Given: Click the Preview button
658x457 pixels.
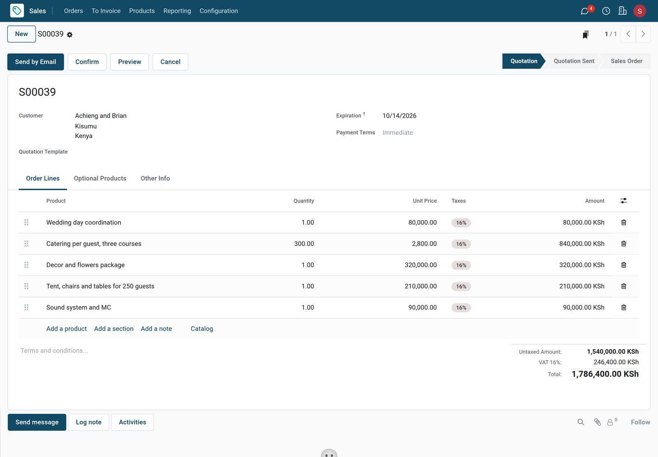Looking at the screenshot, I should click(130, 62).
